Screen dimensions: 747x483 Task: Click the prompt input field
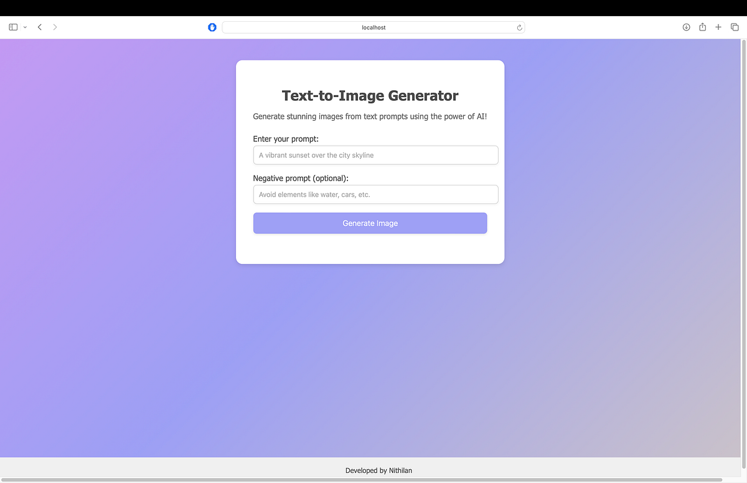tap(375, 154)
